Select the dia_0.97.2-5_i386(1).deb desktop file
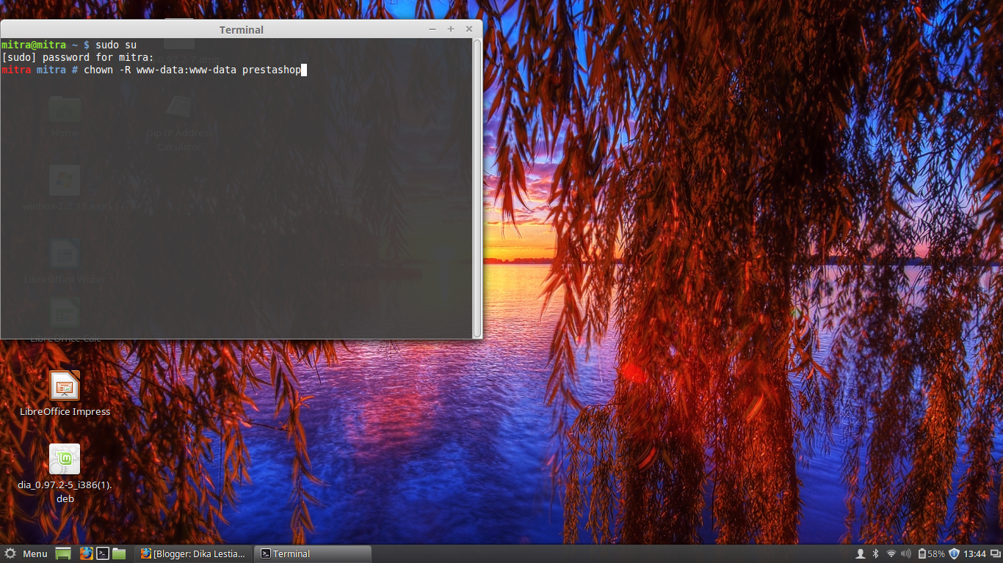The height and width of the screenshot is (563, 1003). [x=65, y=474]
